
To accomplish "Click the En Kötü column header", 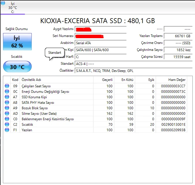I will coord(124,80).
